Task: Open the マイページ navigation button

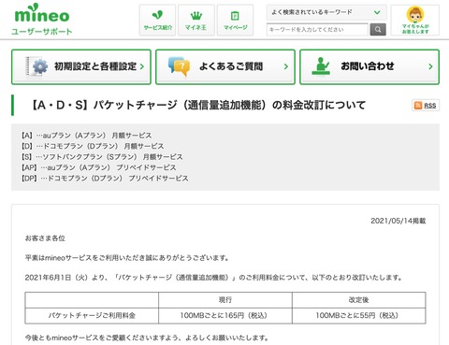Action: [235, 20]
